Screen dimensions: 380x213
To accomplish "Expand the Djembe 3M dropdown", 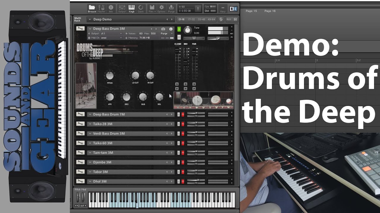I will [90, 162].
